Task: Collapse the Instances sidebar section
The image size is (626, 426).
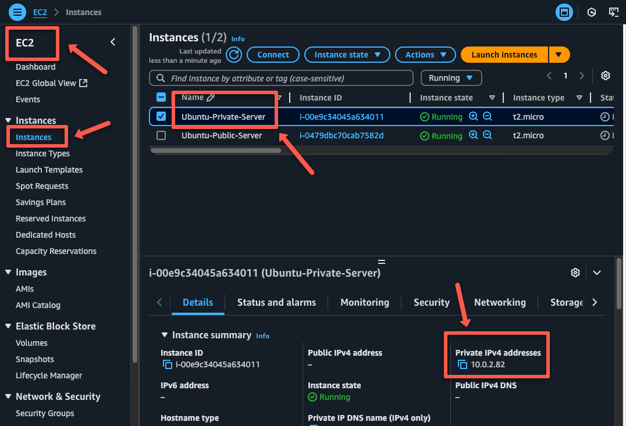Action: (x=8, y=120)
